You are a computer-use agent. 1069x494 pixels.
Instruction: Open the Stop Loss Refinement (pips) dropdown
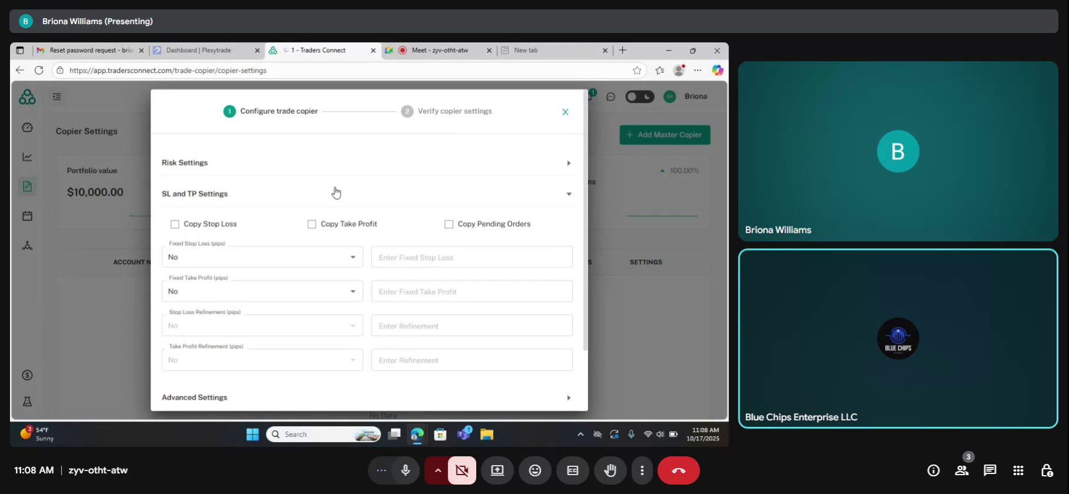[x=262, y=325]
